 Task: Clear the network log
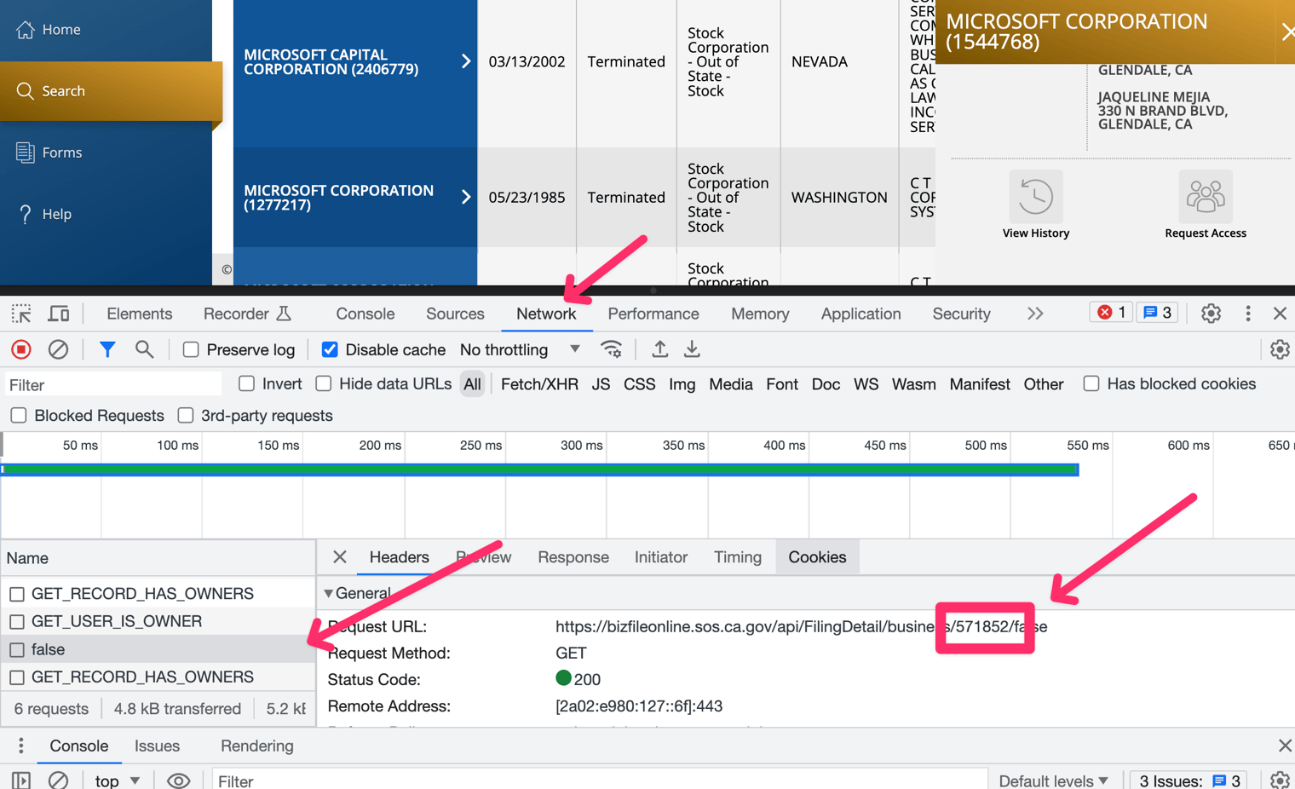[x=58, y=349]
